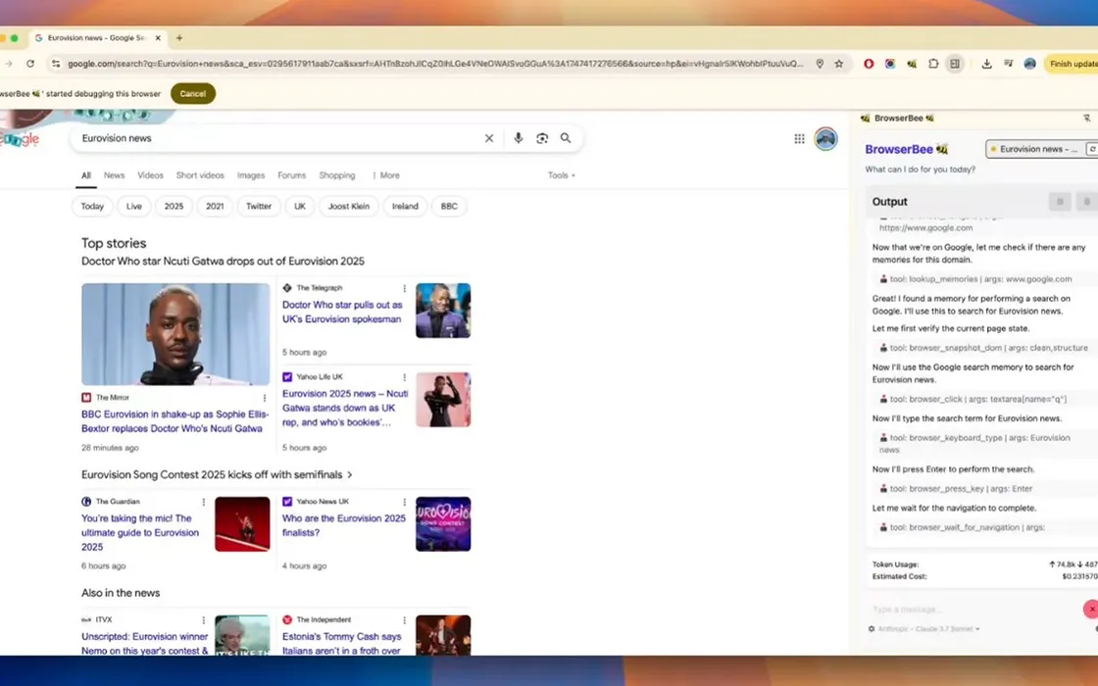Open options menu for Yahoo News UK story
1098x686 pixels.
(x=404, y=502)
